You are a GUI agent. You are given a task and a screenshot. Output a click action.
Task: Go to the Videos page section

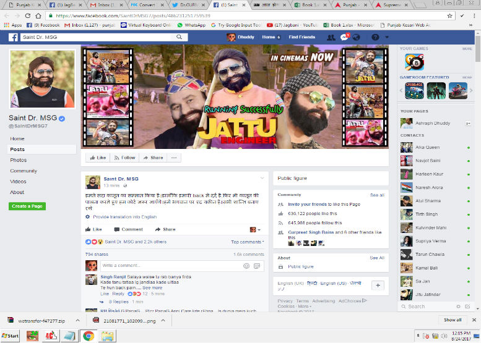tap(18, 182)
